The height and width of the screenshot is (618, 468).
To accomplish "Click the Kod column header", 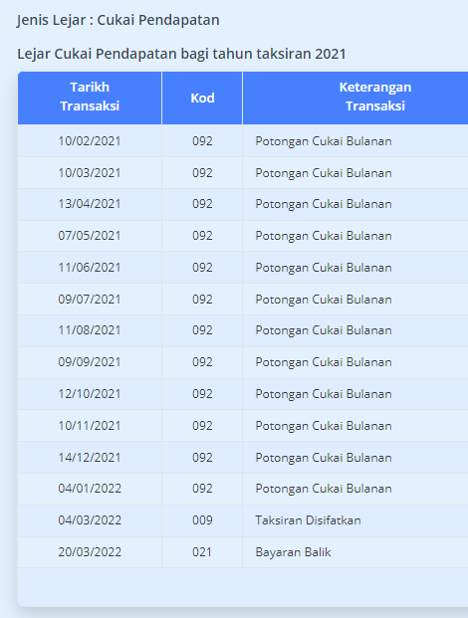I will [202, 98].
